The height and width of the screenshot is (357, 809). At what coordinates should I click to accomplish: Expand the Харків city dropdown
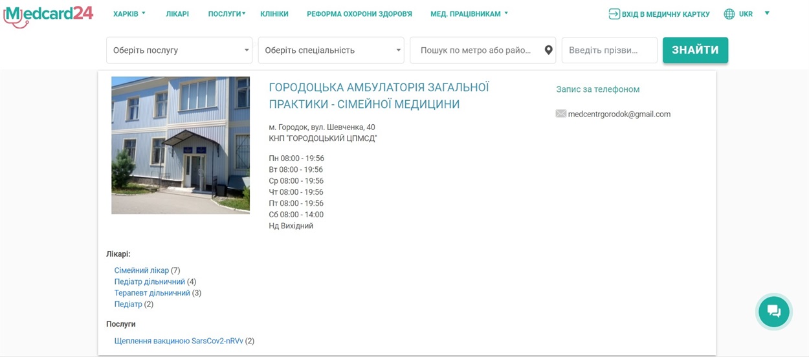[x=129, y=14]
